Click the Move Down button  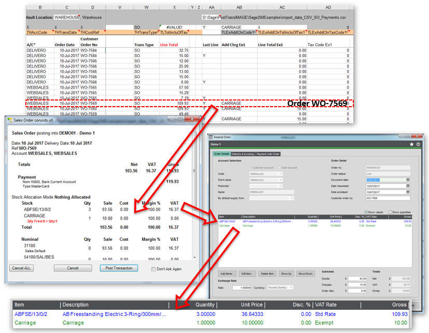point(305,273)
